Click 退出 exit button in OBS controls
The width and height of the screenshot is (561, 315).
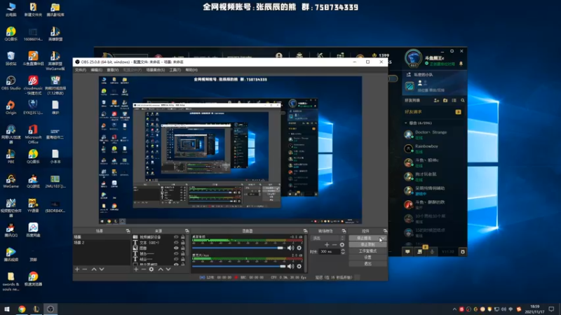367,264
